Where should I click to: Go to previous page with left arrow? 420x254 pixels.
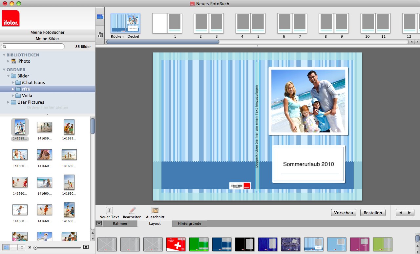400,213
